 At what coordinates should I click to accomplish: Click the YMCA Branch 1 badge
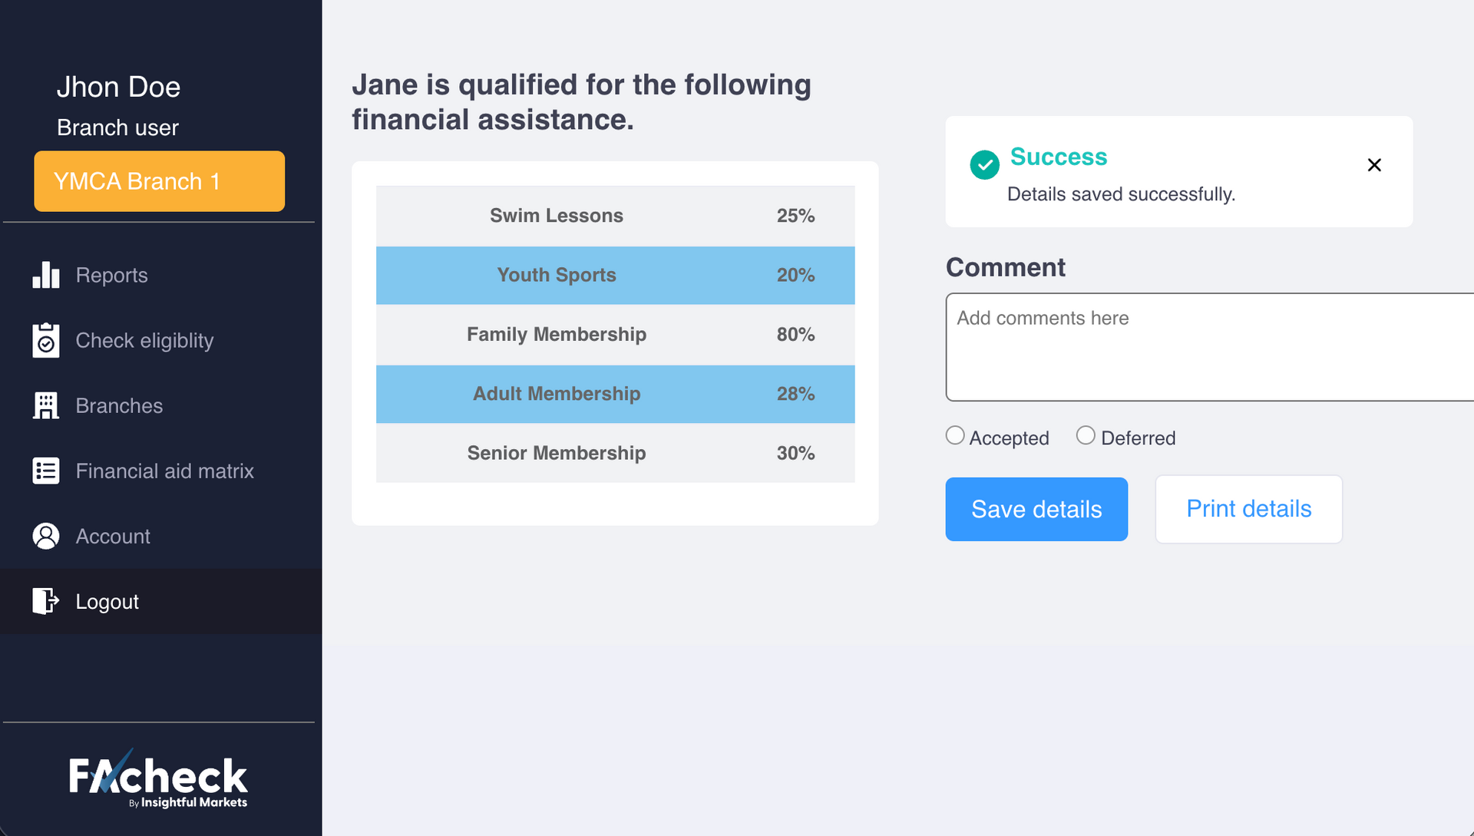159,181
